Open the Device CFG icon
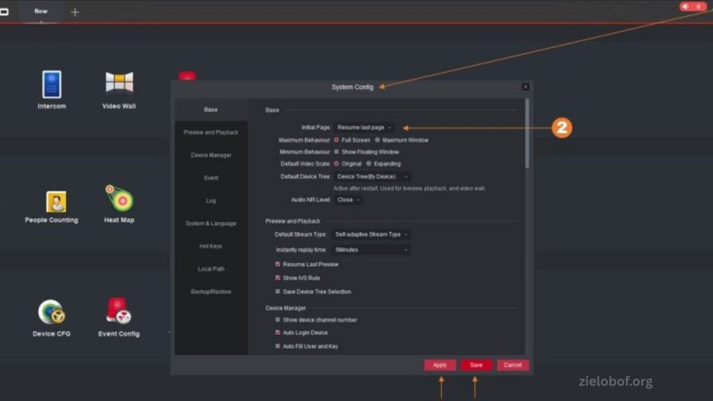This screenshot has width=713, height=401. point(52,313)
